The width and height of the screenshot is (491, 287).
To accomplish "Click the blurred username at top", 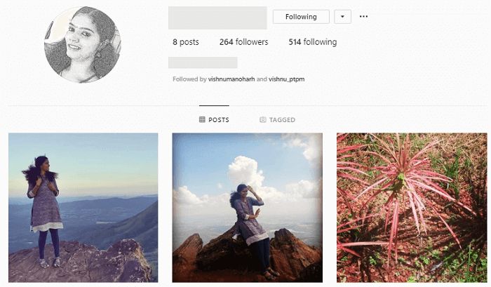I will [x=217, y=18].
